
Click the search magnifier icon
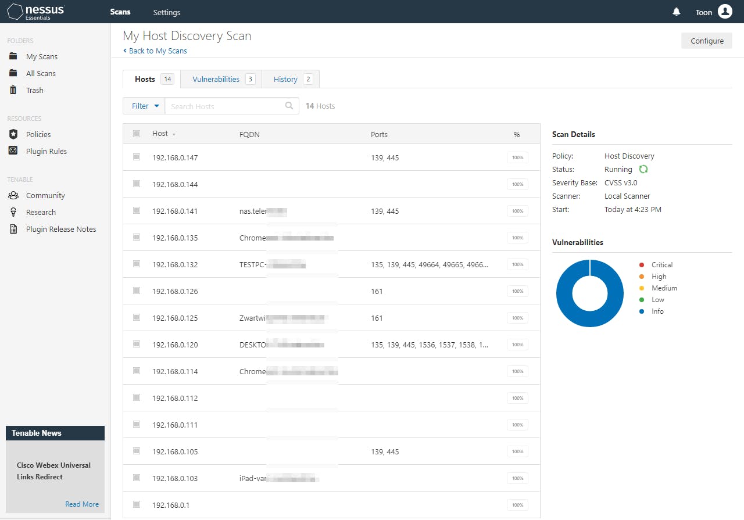(289, 106)
